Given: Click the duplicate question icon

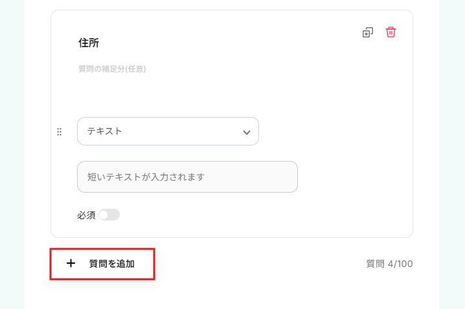Looking at the screenshot, I should 368,32.
